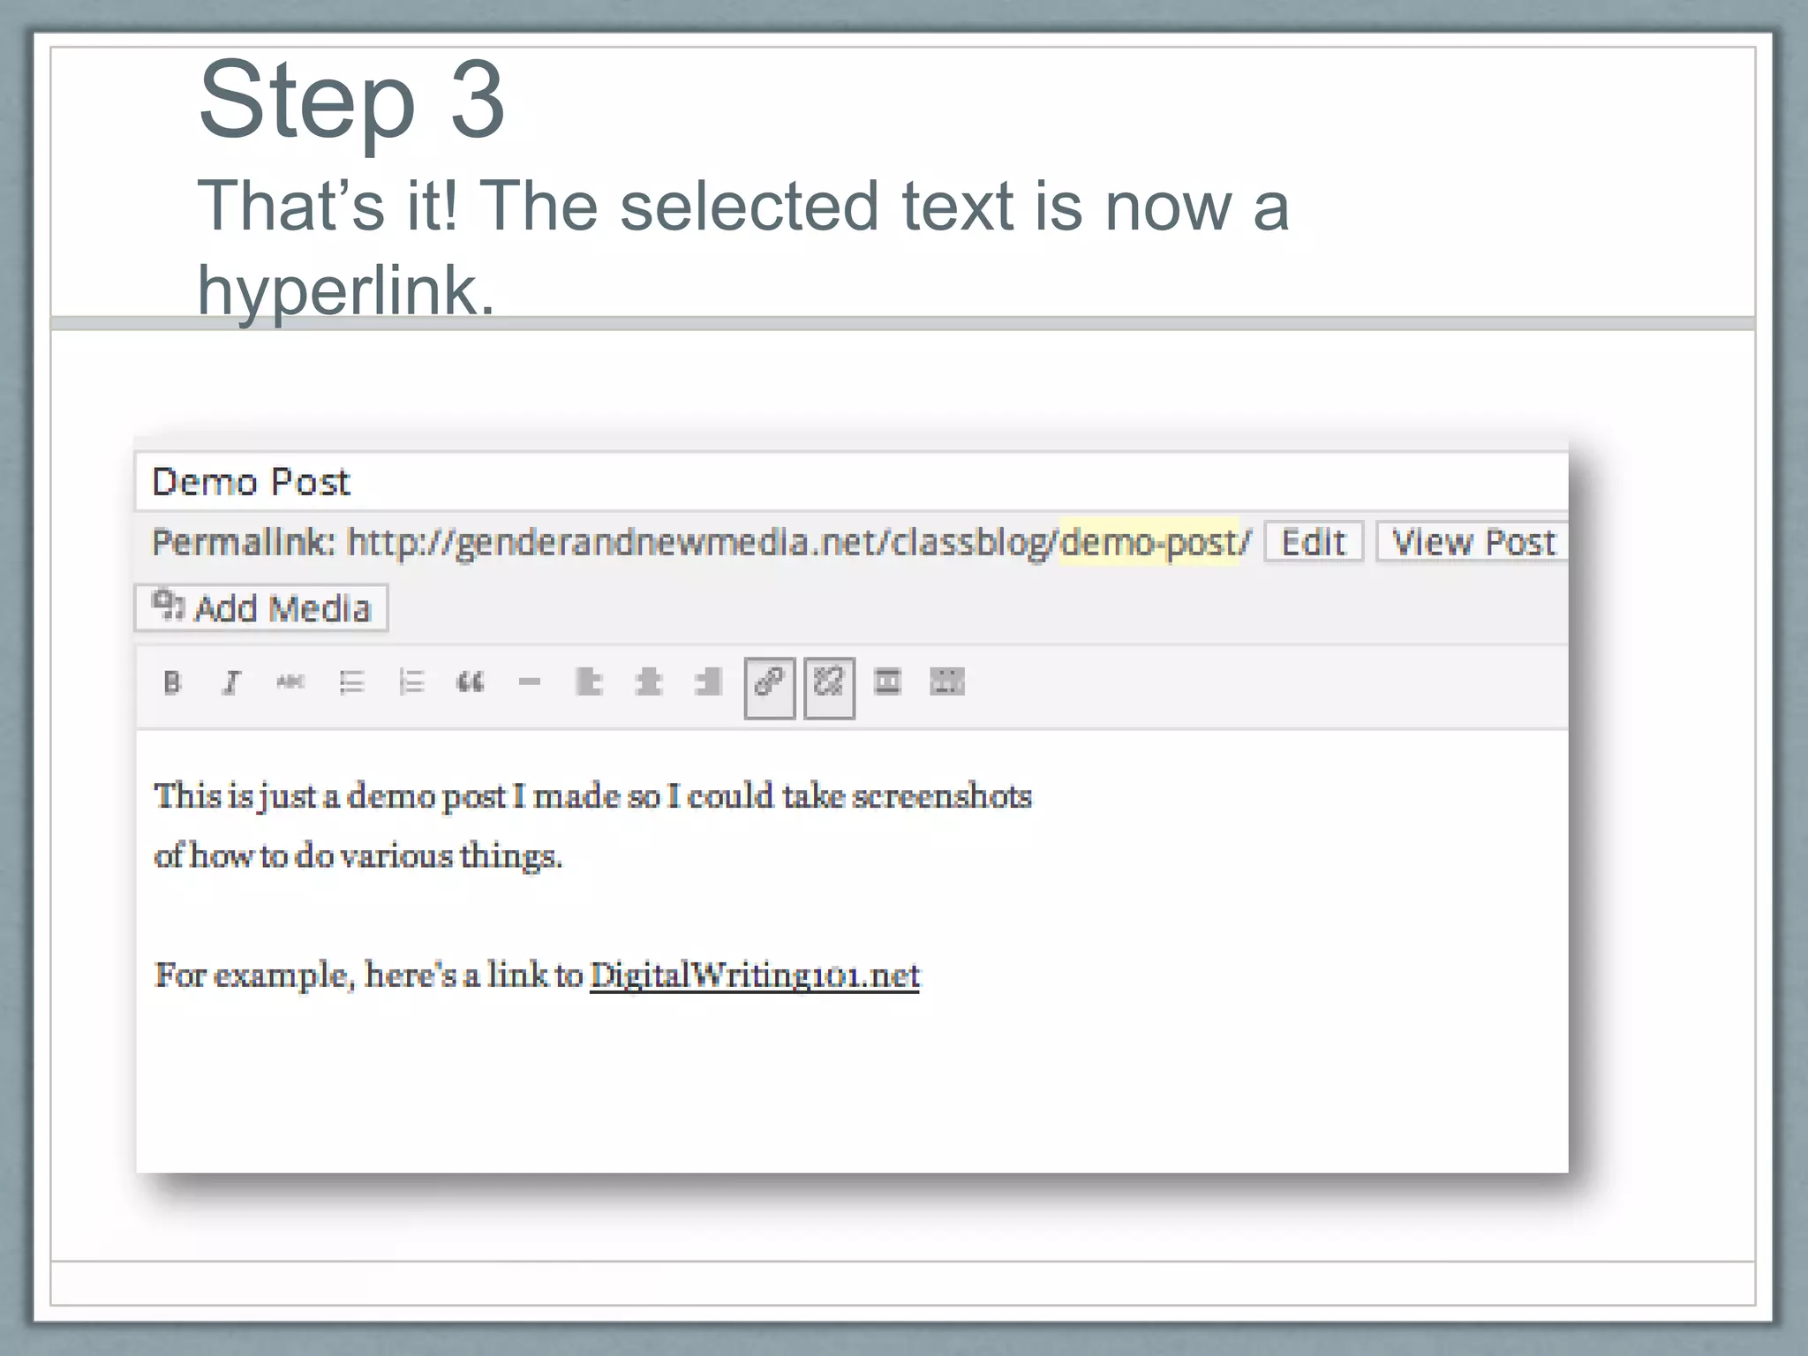The width and height of the screenshot is (1808, 1356).
Task: Click the highlighted demo-post permalink slug
Action: tap(1149, 541)
